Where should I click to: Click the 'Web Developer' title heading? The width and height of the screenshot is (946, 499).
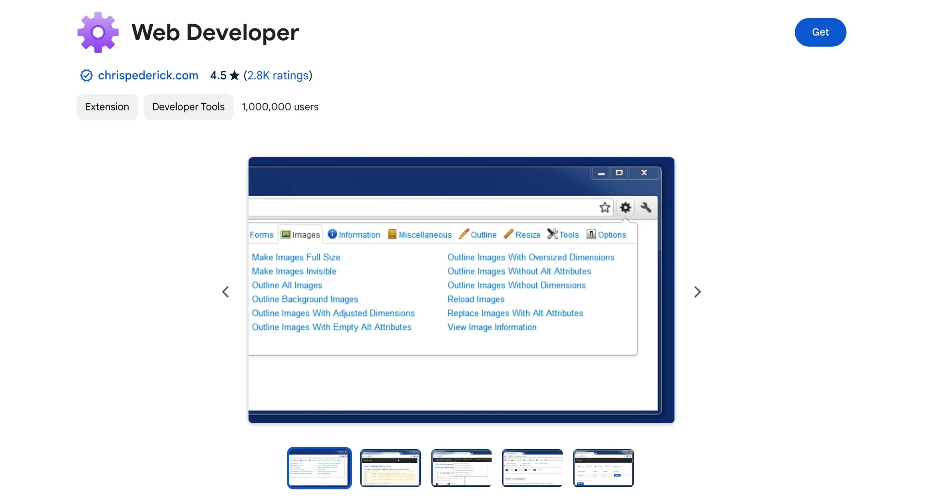[215, 33]
